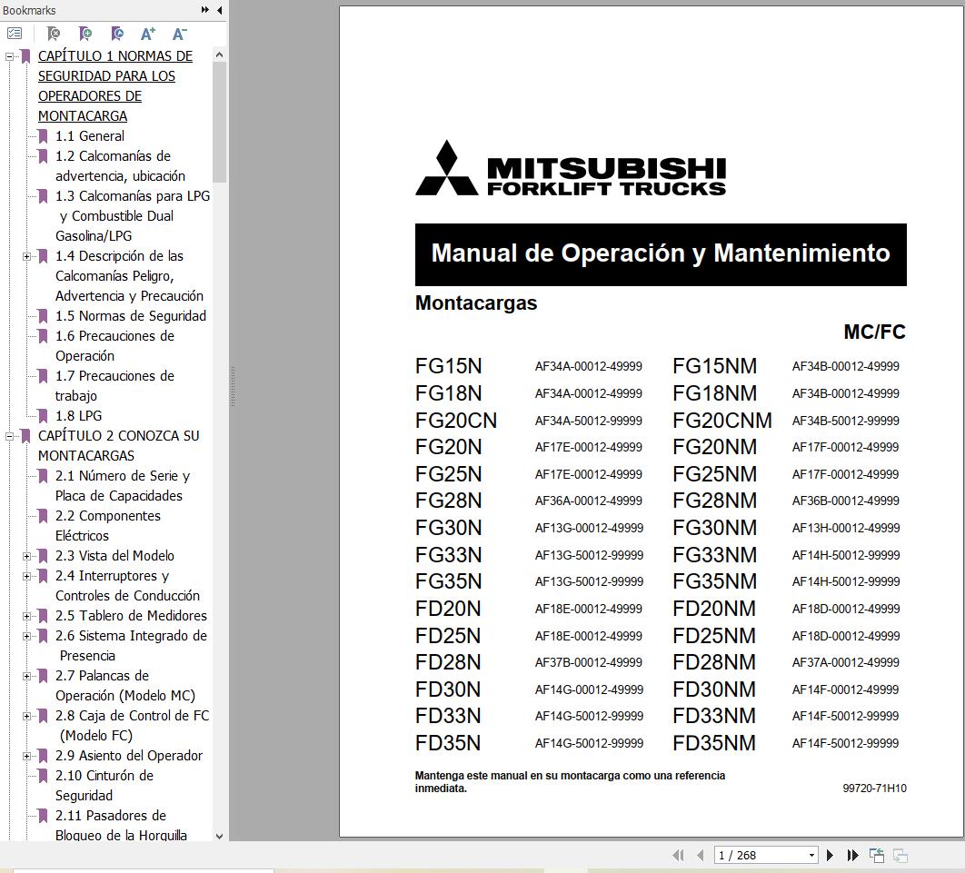Go back to previous view
Viewport: 965px width, 873px height.
(x=876, y=855)
